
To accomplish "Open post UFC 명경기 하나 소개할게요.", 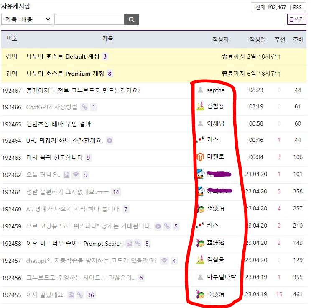I will click(64, 140).
